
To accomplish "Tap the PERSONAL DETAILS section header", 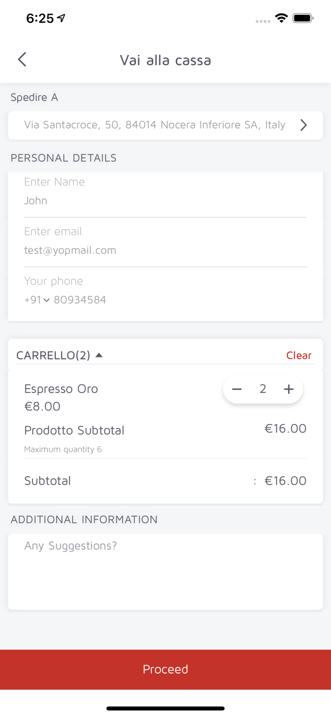I will [63, 158].
